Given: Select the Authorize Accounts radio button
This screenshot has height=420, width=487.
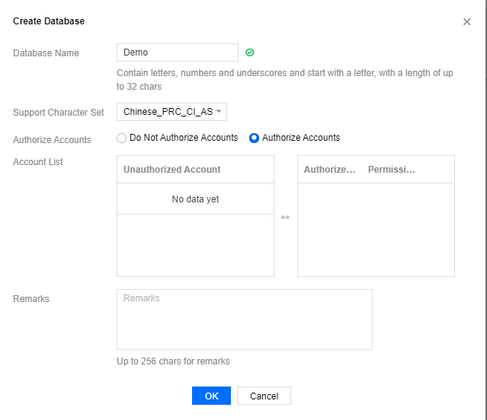Looking at the screenshot, I should 255,138.
